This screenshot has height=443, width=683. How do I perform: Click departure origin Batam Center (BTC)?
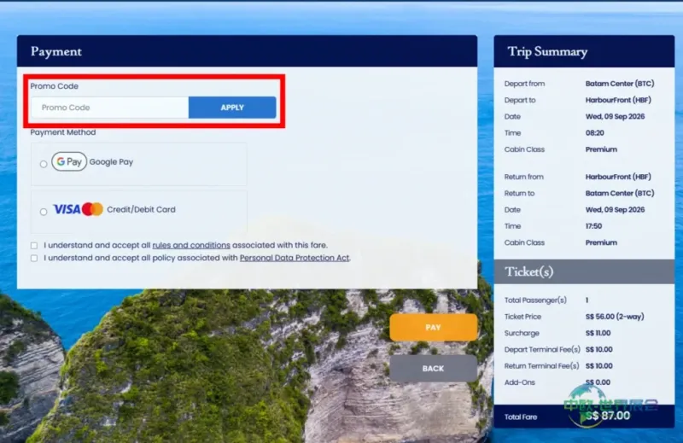(x=620, y=84)
